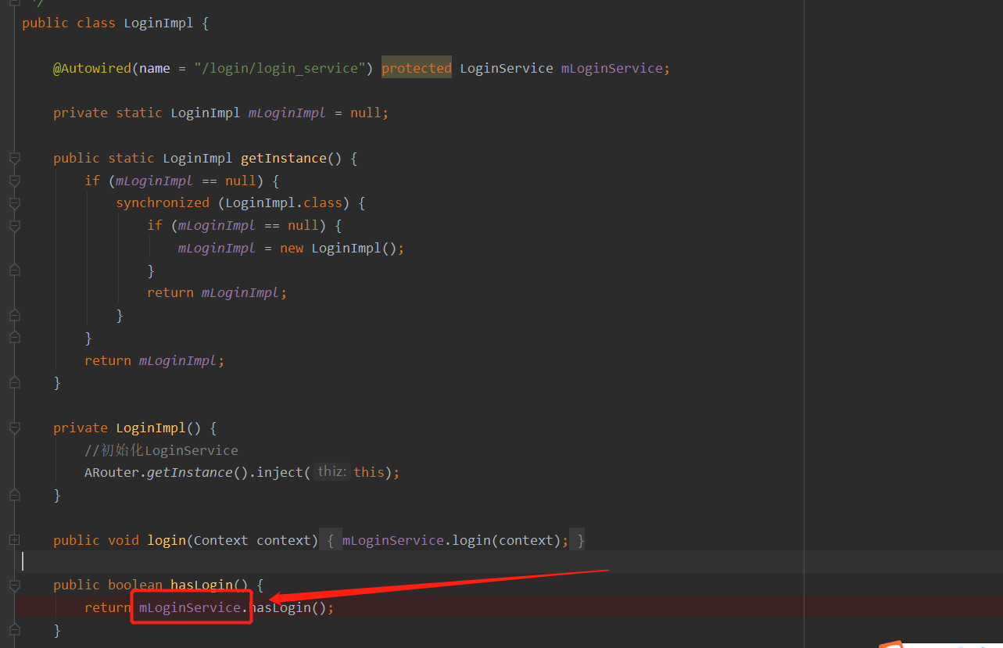Click the "ARouter" class reference
Viewport: 1003px width, 648px height.
pos(112,472)
